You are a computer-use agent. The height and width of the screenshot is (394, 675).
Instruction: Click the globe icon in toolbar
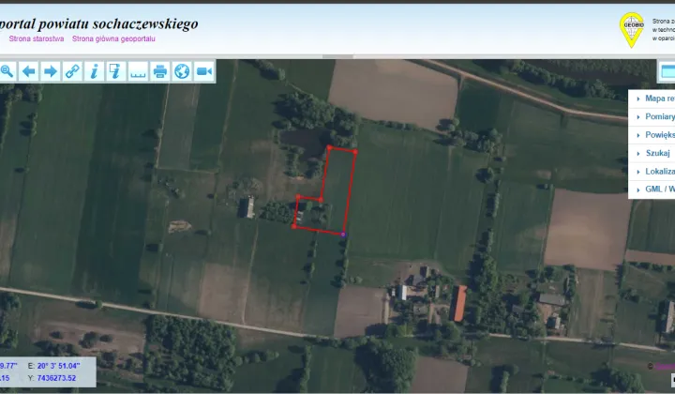click(x=182, y=71)
